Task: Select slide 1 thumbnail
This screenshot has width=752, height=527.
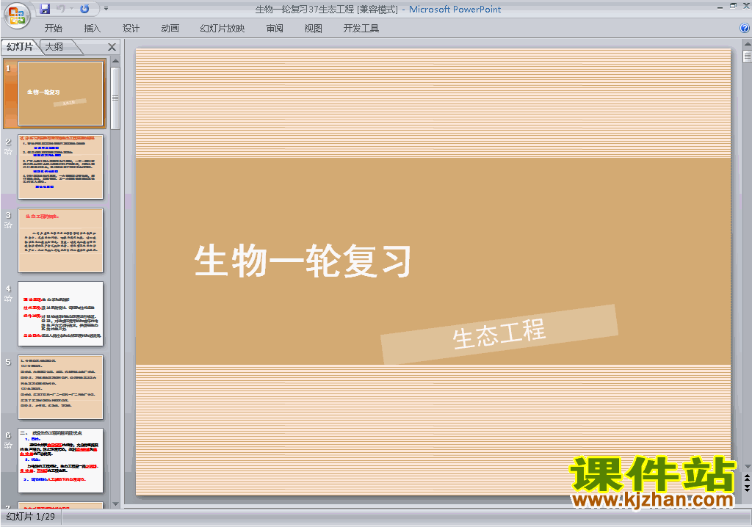Action: tap(60, 93)
